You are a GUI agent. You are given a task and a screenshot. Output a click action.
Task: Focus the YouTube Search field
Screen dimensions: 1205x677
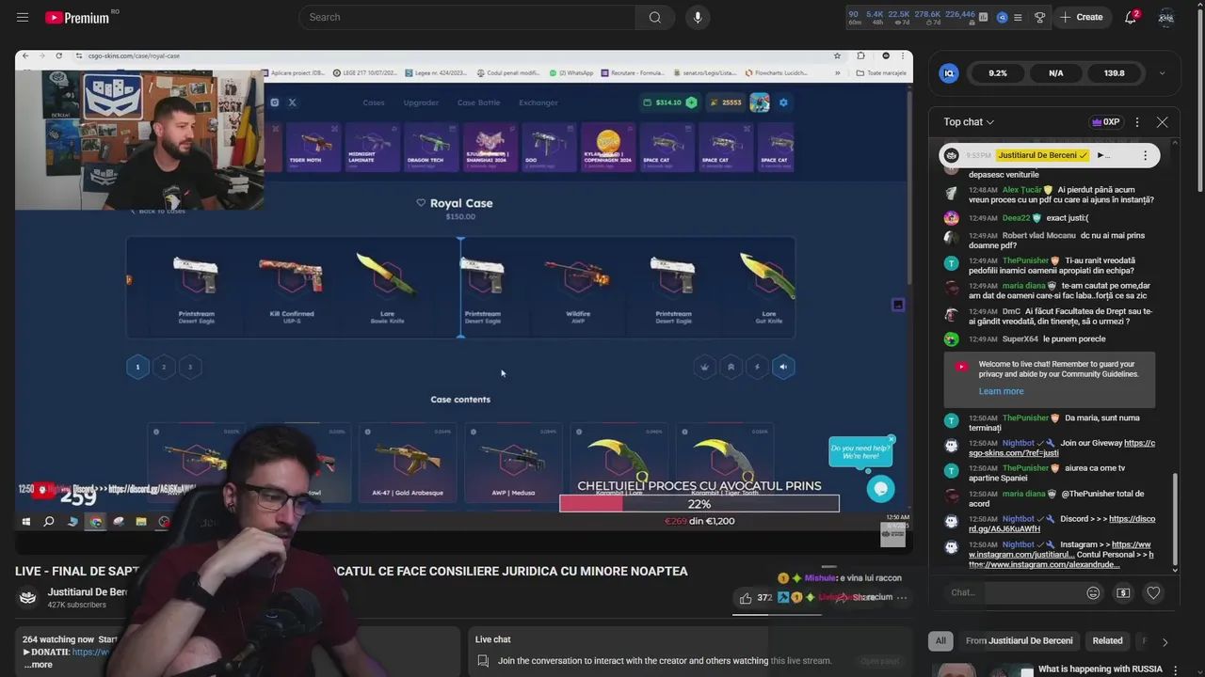tap(466, 17)
